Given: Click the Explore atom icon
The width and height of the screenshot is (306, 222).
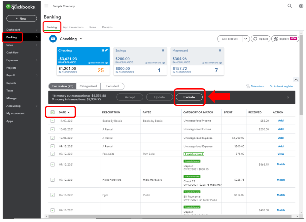Looking at the screenshot, I should [x=276, y=39].
